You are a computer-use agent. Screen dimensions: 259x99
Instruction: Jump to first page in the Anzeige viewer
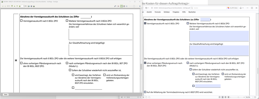[12, 6]
